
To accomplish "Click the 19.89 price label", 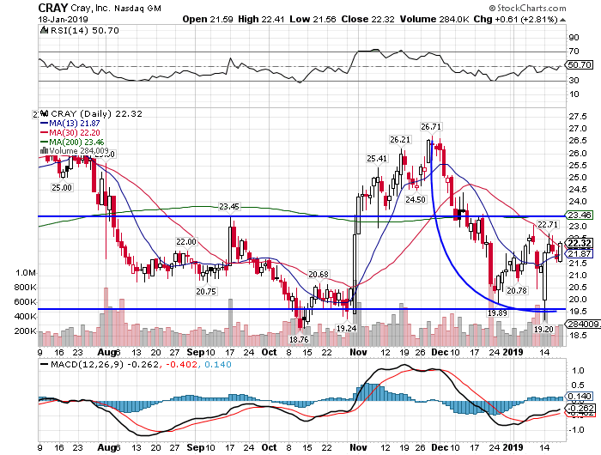I will (497, 313).
